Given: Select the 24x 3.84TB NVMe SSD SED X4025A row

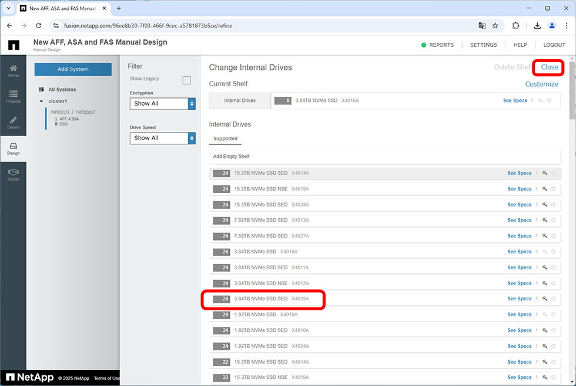Looking at the screenshot, I should click(x=384, y=299).
